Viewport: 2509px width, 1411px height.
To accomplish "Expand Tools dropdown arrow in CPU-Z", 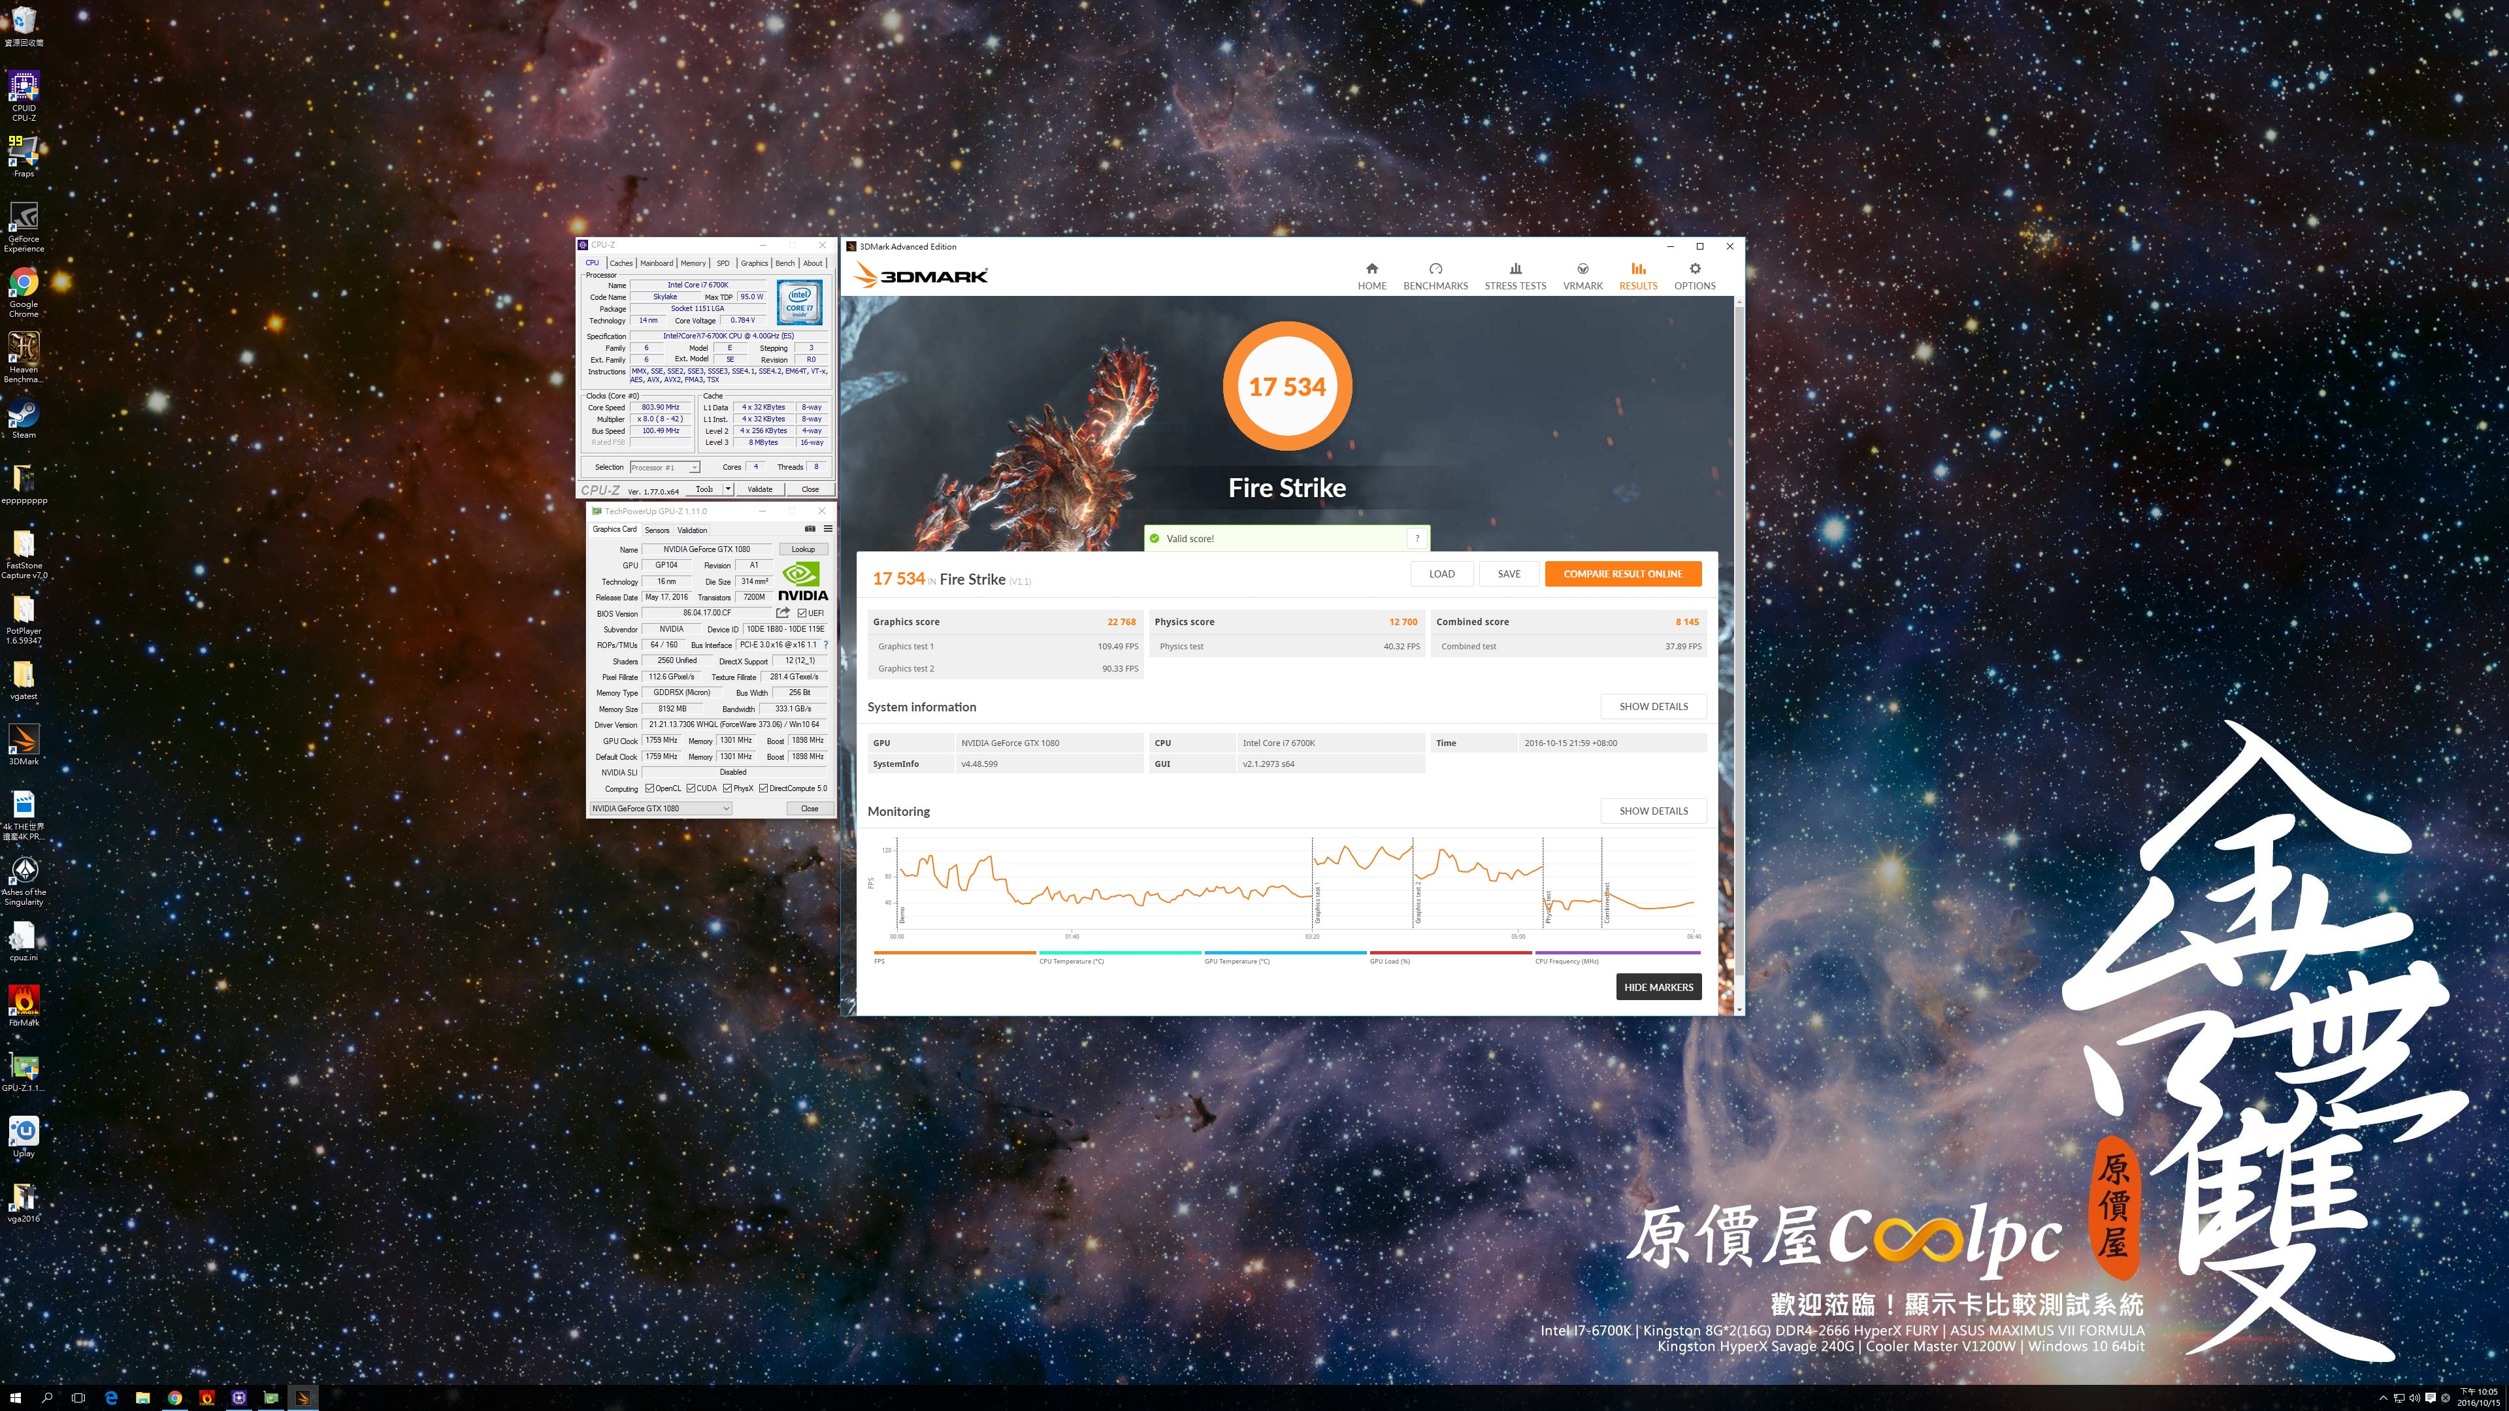I will 728,489.
